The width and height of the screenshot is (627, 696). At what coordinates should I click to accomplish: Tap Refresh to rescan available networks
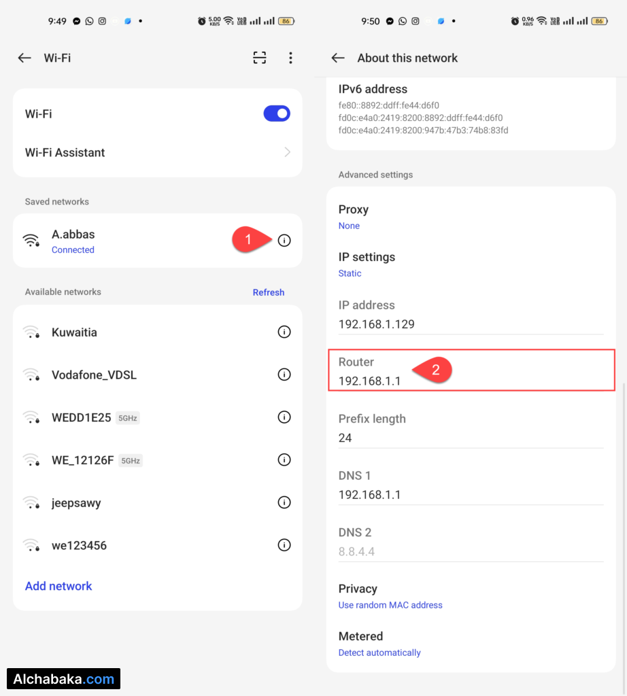pos(268,292)
